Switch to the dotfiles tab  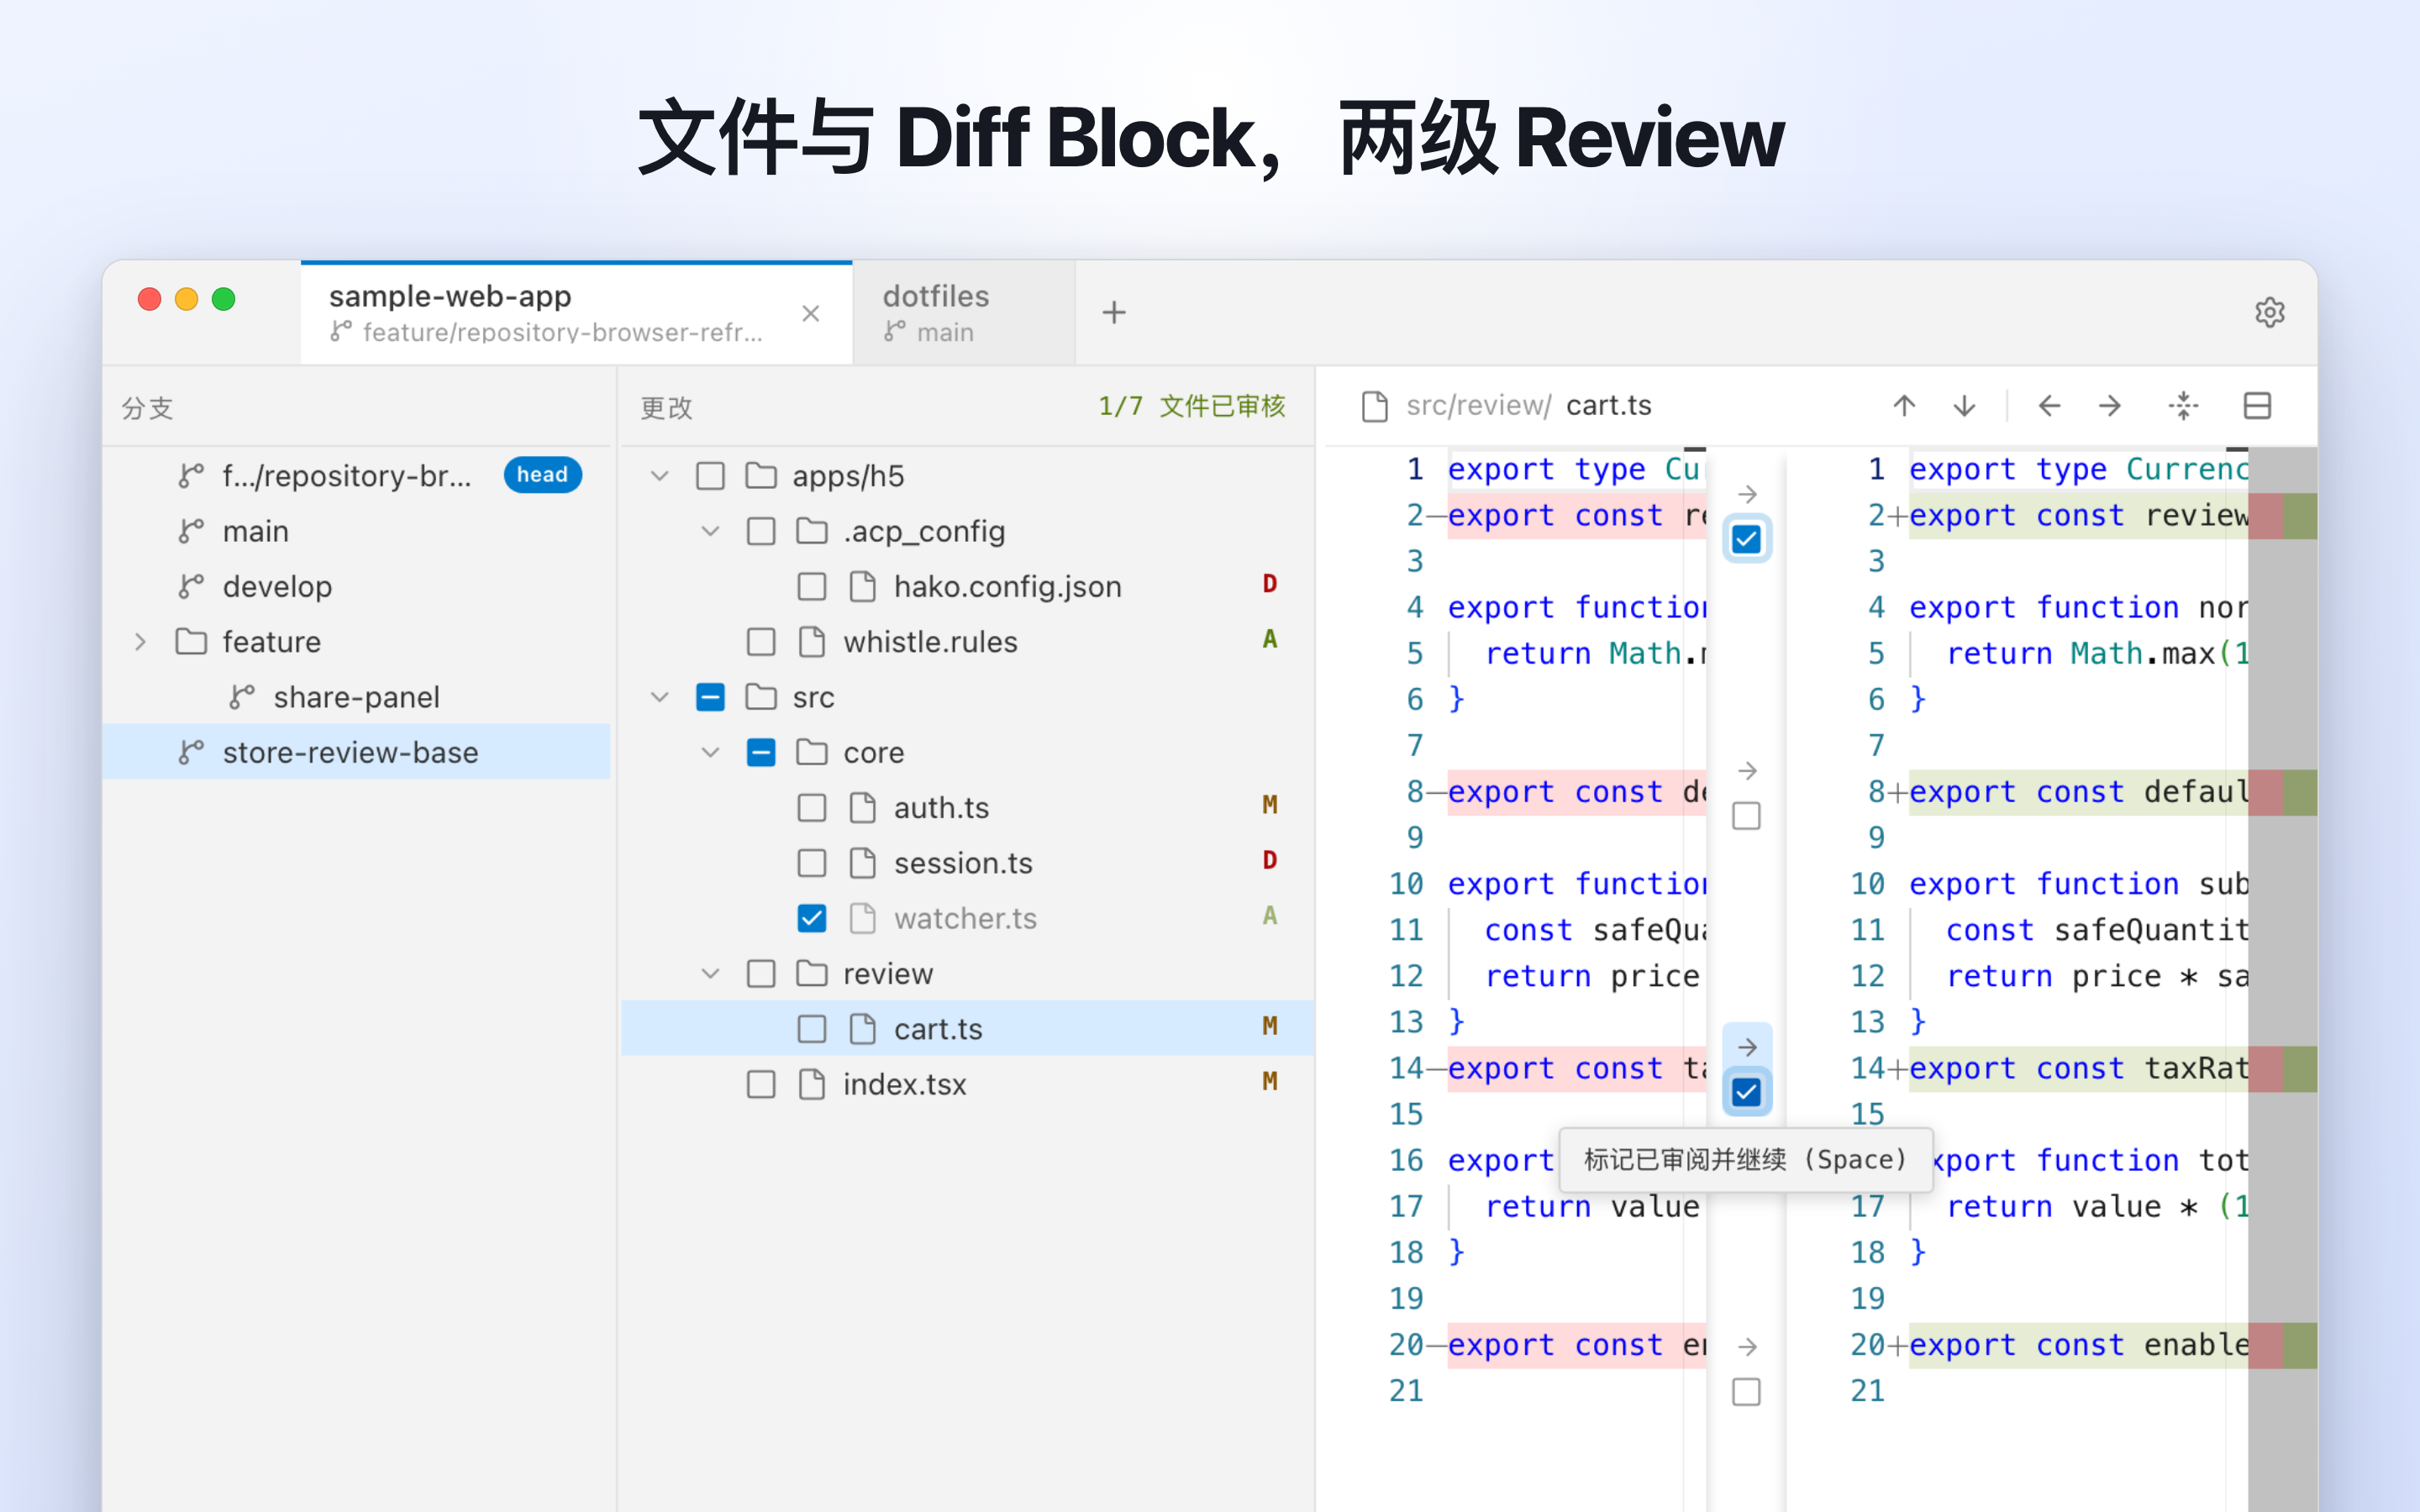pos(964,313)
